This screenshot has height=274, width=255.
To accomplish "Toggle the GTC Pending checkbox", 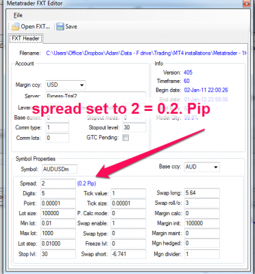I will [x=125, y=138].
